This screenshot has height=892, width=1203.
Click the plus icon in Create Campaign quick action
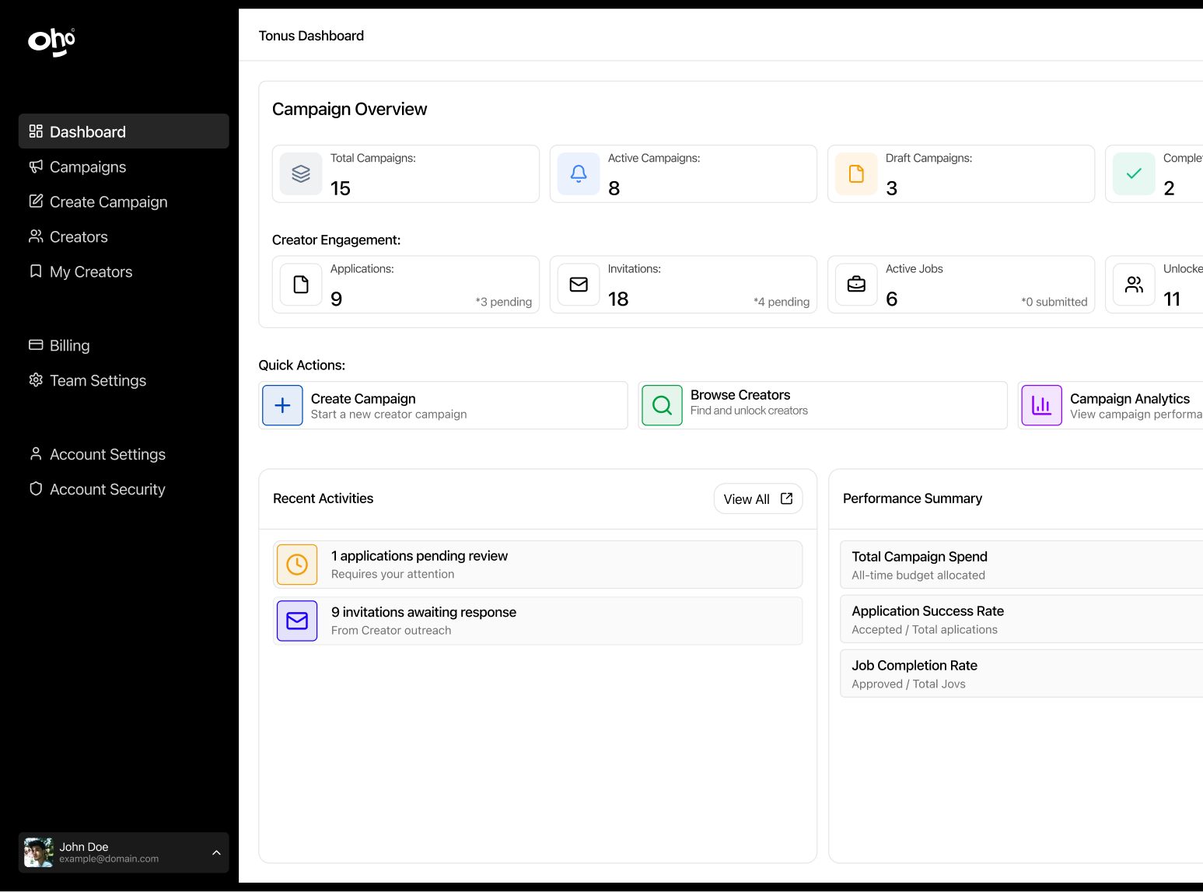point(282,405)
